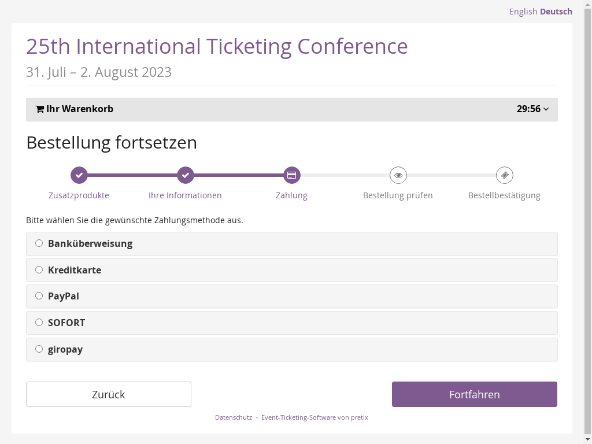Open the Event-Ticketing-Software von pretix link
592x444 pixels.
click(x=314, y=417)
